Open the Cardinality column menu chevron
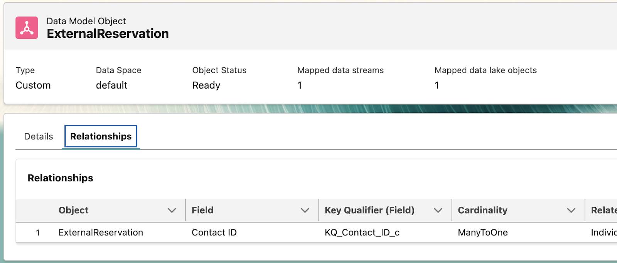Screen dimensions: 617x263 571,210
